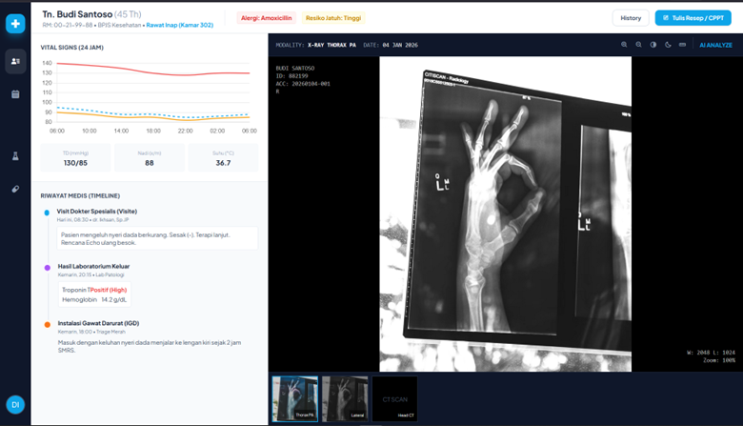Open the Visit Dokter Spesialis timeline entry
Image resolution: width=743 pixels, height=426 pixels.
pyautogui.click(x=96, y=212)
